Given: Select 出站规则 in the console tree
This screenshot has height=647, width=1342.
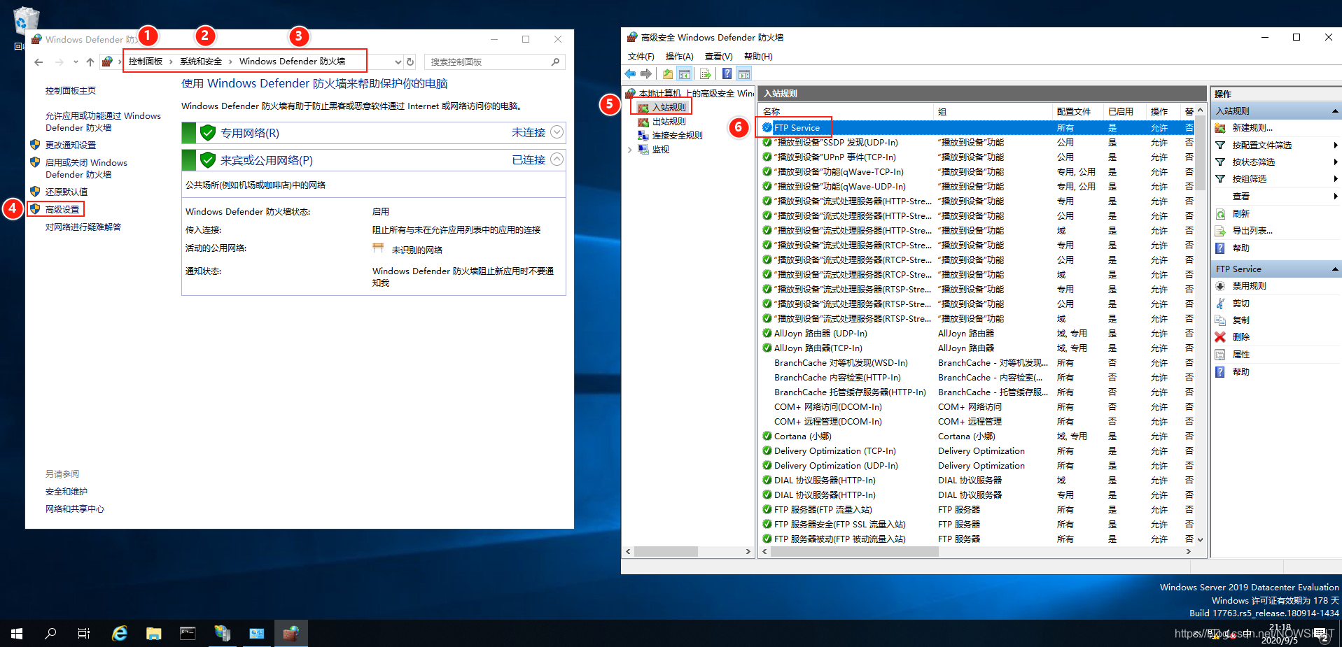Looking at the screenshot, I should 669,121.
